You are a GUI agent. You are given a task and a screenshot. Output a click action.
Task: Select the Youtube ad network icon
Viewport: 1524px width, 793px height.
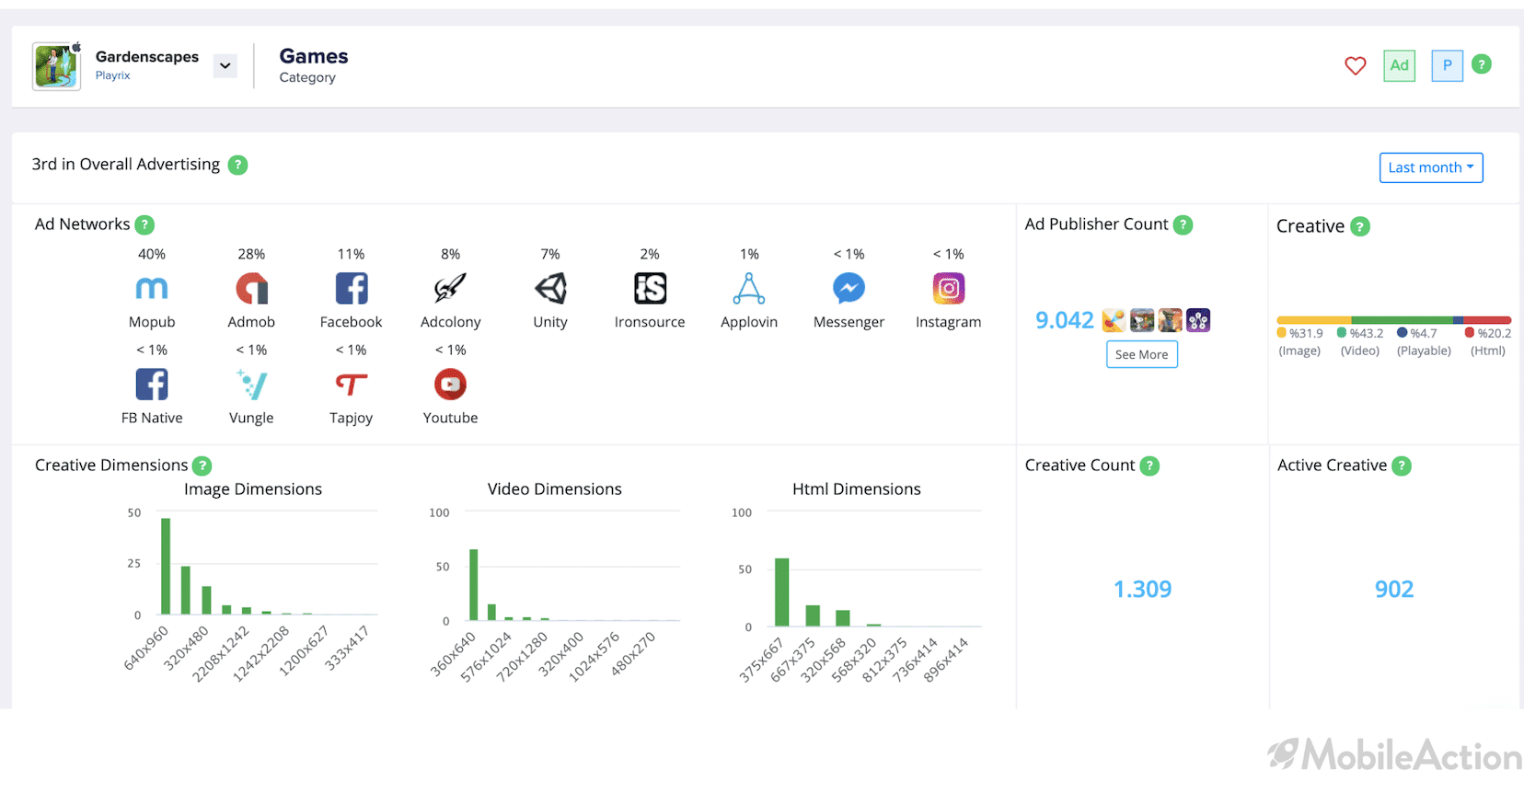point(450,385)
